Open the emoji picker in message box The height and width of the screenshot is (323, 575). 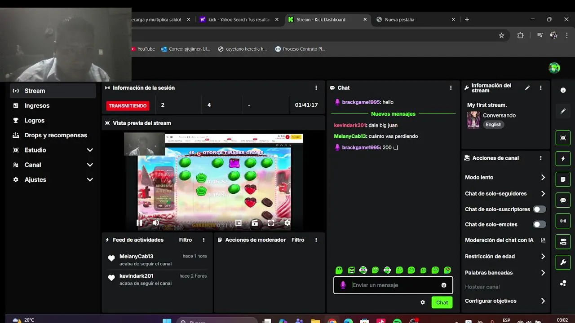444,285
